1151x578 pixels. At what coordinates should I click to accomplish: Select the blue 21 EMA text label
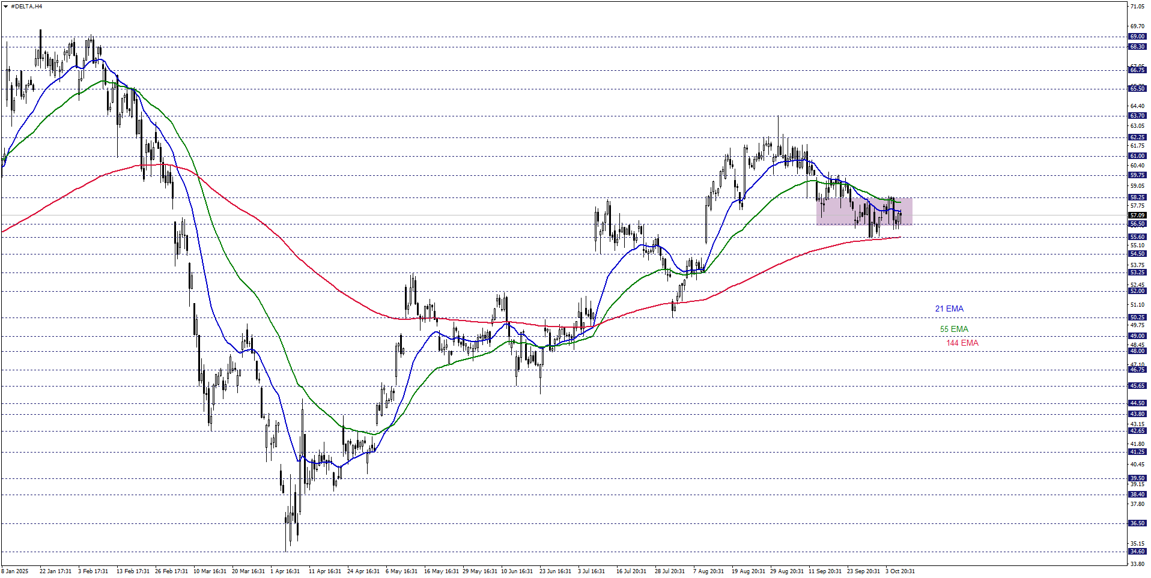949,309
